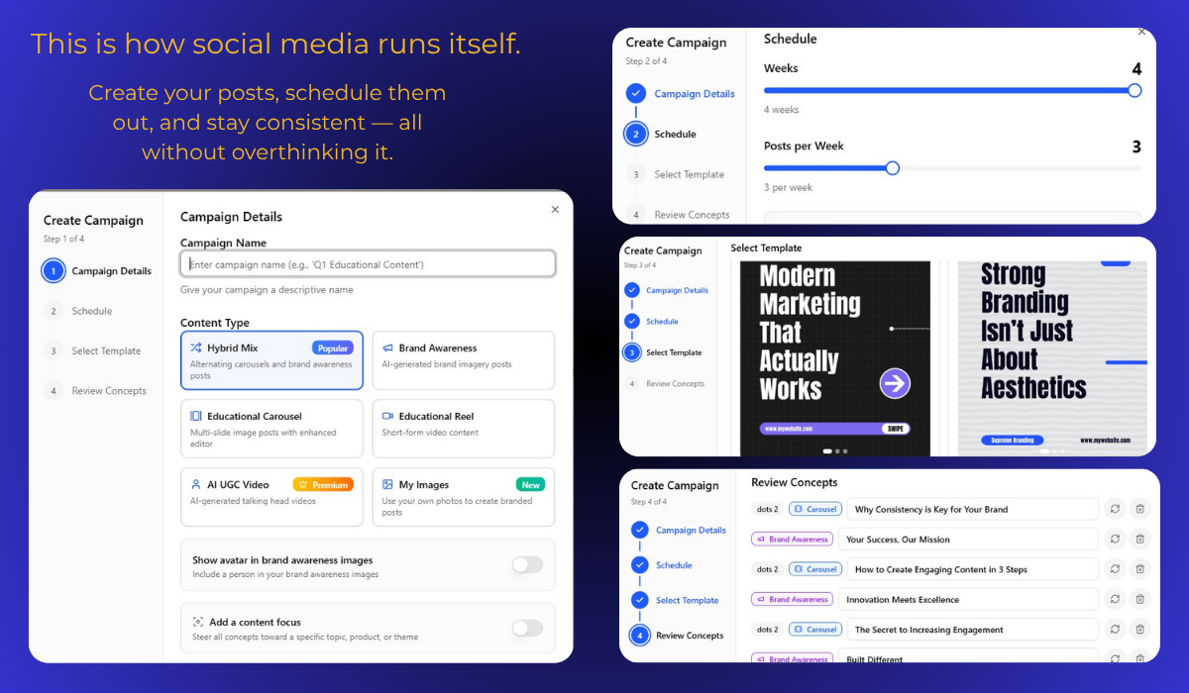Select the person icon on AI UGC Video
Screen dimensions: 1189x693
click(195, 484)
